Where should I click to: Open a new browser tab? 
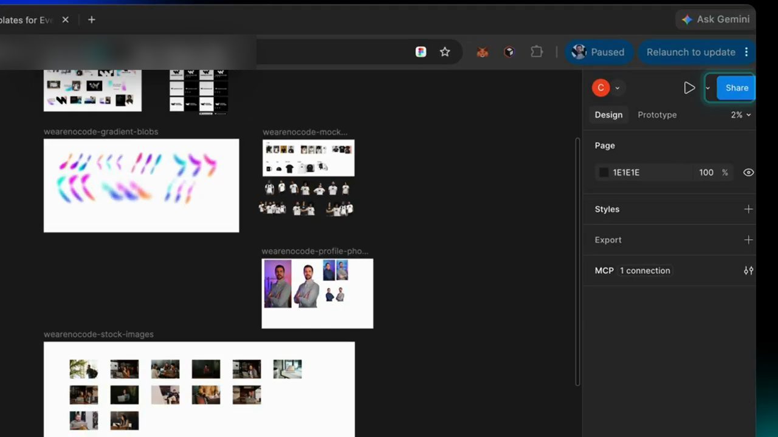coord(91,19)
